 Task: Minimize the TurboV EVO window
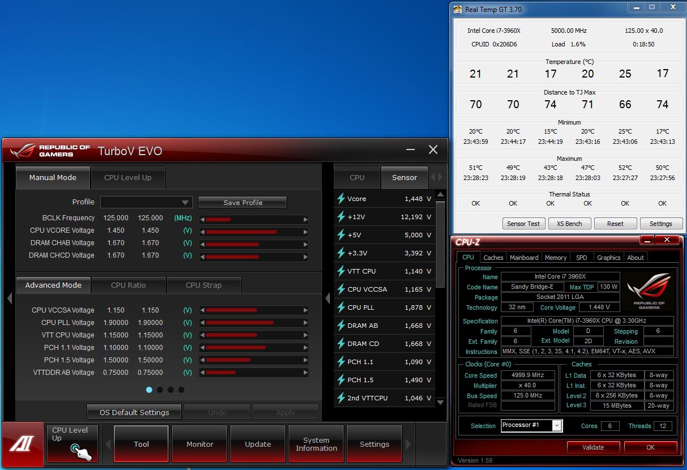coord(411,150)
